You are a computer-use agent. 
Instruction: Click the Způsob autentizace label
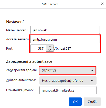click(x=21, y=80)
